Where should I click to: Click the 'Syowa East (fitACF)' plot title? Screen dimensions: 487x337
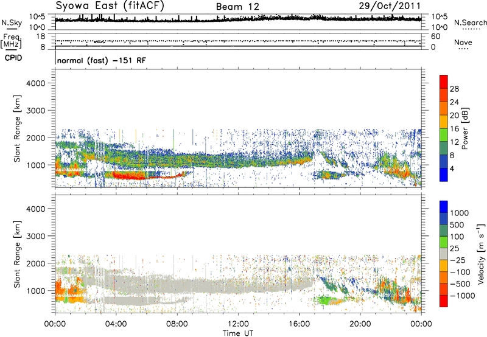110,5
